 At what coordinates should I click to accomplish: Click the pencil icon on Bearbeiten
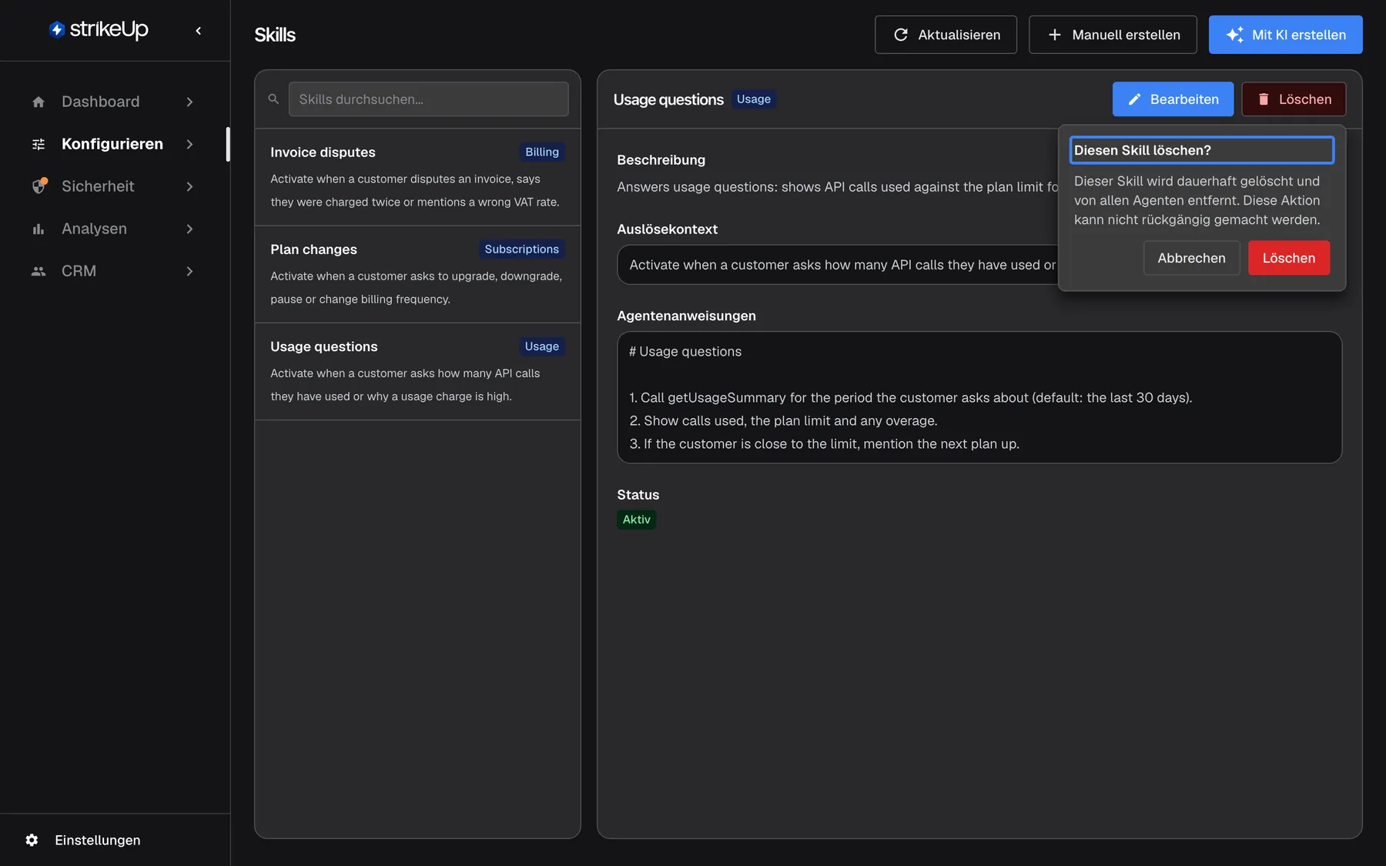pos(1134,99)
